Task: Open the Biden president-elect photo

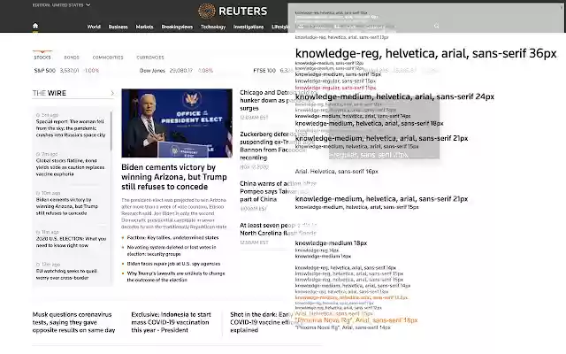Action: [x=177, y=123]
